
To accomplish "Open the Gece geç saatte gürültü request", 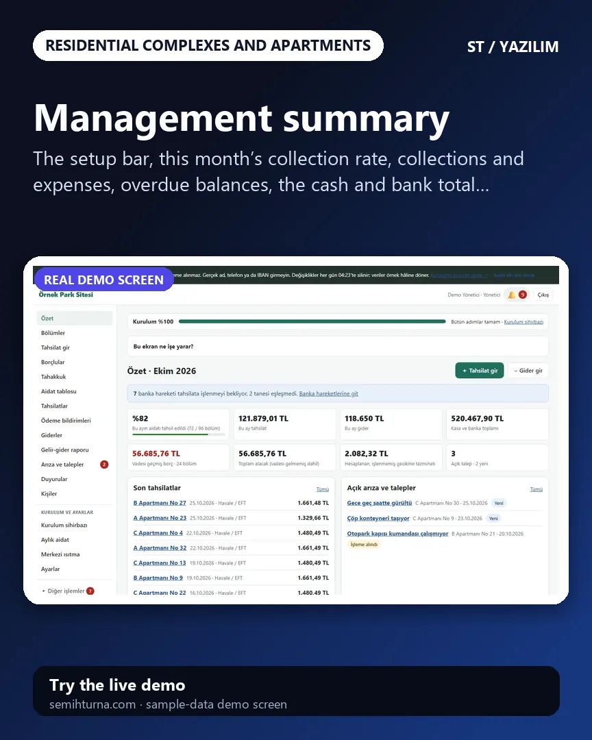I will (379, 503).
